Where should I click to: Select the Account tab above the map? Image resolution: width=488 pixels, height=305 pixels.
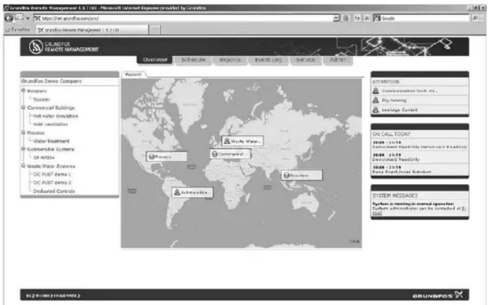click(x=133, y=74)
